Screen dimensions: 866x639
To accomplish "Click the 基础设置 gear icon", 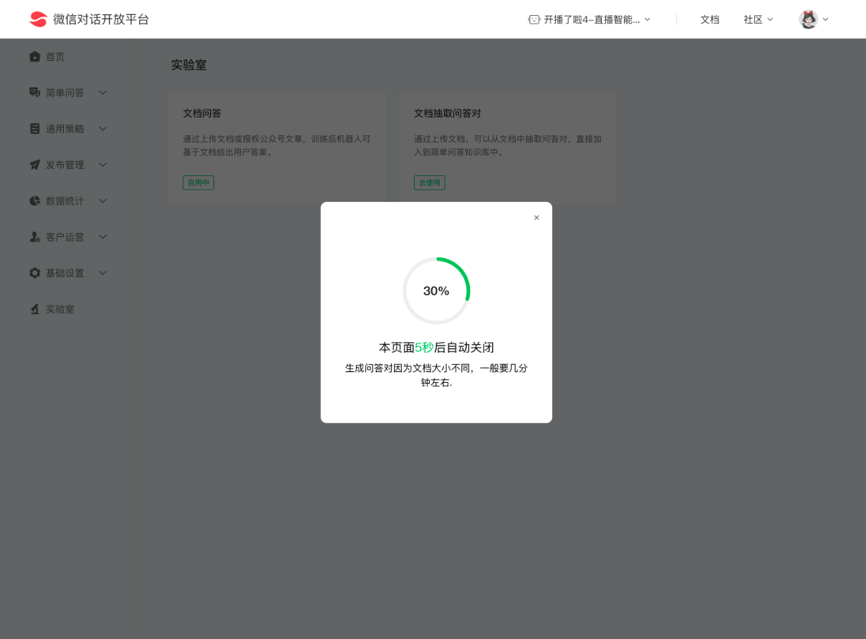I will 34,273.
